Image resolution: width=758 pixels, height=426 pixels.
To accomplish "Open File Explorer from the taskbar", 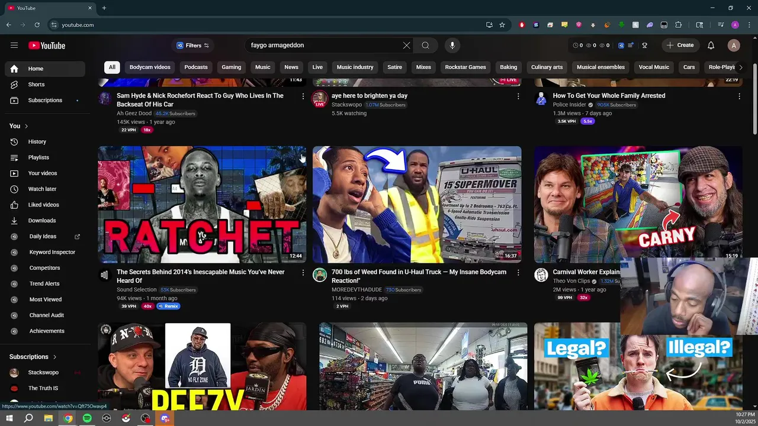I will click(49, 418).
